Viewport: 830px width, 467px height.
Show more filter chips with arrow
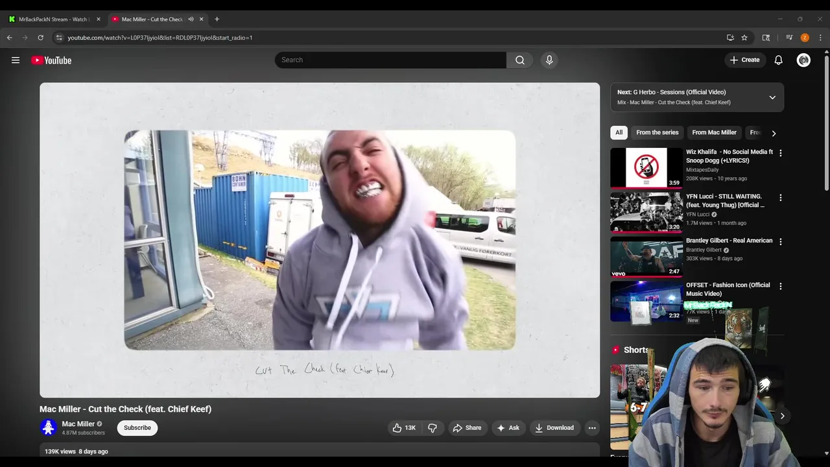click(774, 133)
